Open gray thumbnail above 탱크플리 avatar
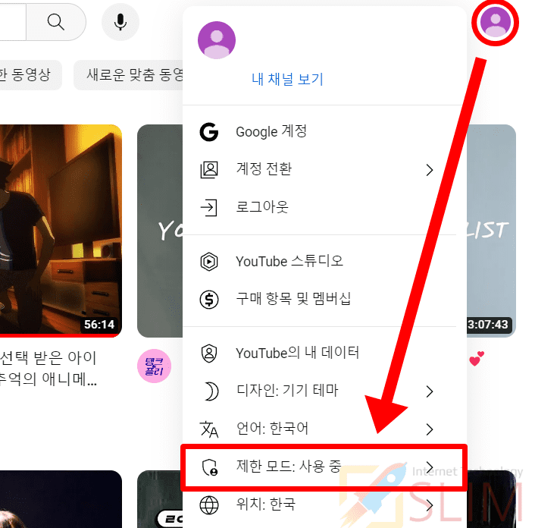This screenshot has height=528, width=535. 160,231
